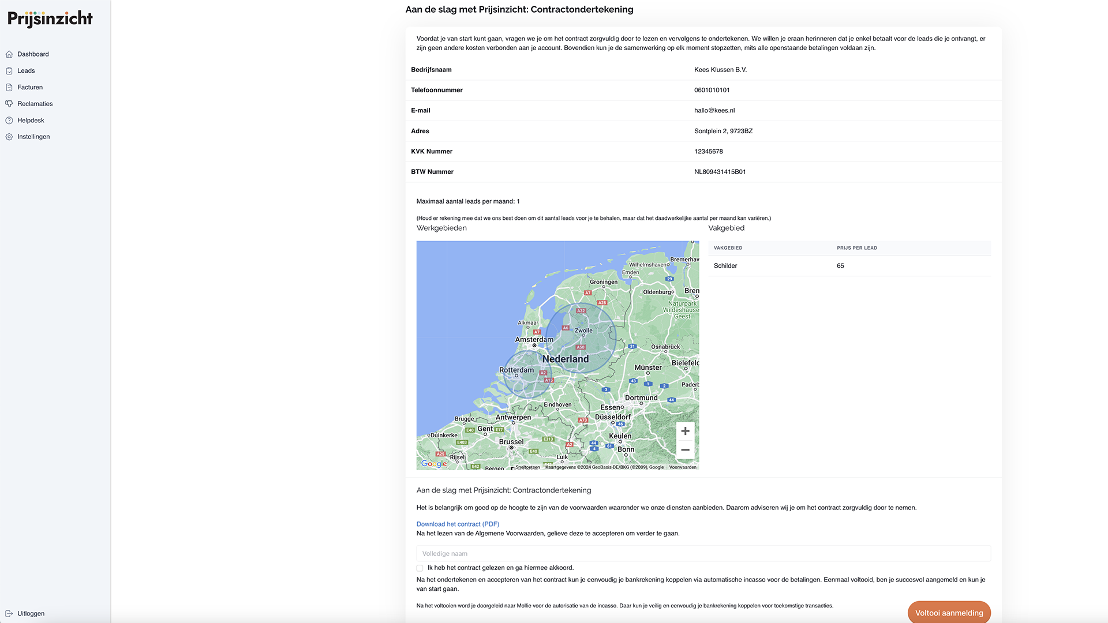Click the Instellingen gear icon
Screen dimensions: 1108x623
tap(9, 137)
